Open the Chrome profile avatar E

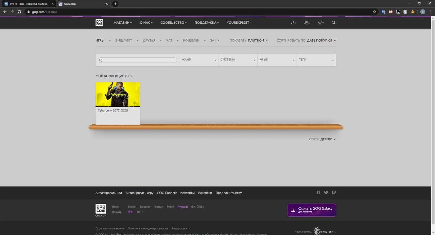coord(422,12)
